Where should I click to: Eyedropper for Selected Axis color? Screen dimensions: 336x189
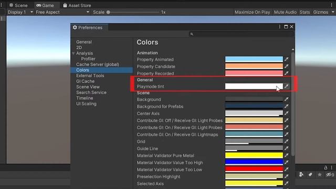[x=287, y=183]
